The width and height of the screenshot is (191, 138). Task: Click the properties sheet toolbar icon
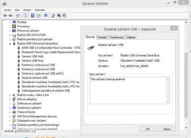click(25, 16)
